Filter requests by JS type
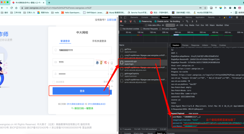 (177, 25)
